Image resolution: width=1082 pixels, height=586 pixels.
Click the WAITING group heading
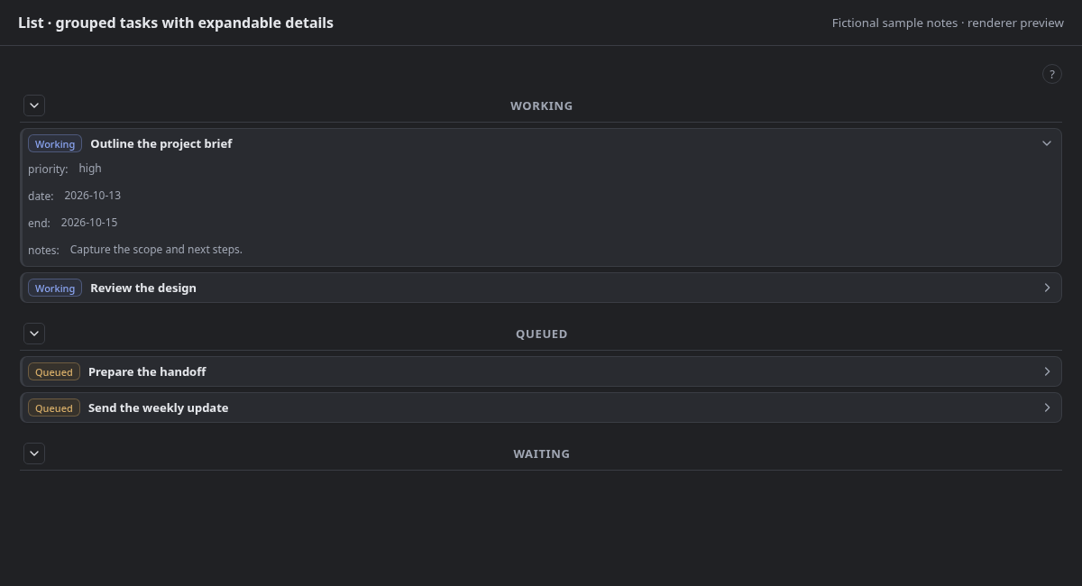click(541, 453)
